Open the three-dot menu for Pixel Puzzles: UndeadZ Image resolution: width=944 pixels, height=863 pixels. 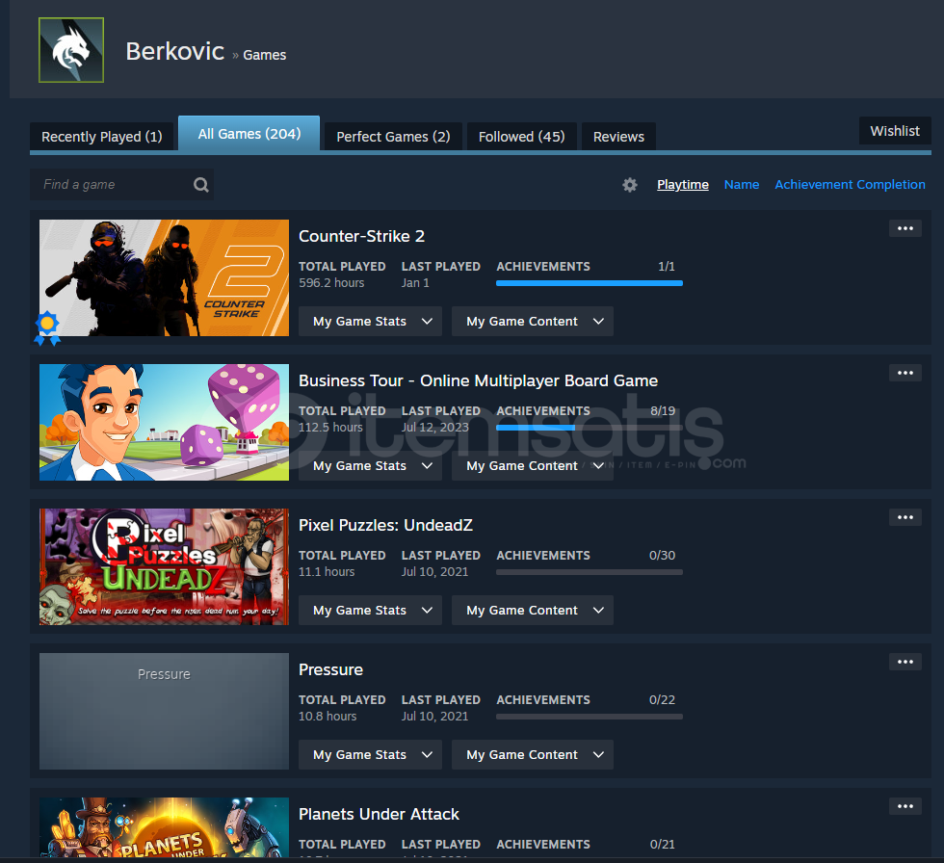tap(905, 517)
